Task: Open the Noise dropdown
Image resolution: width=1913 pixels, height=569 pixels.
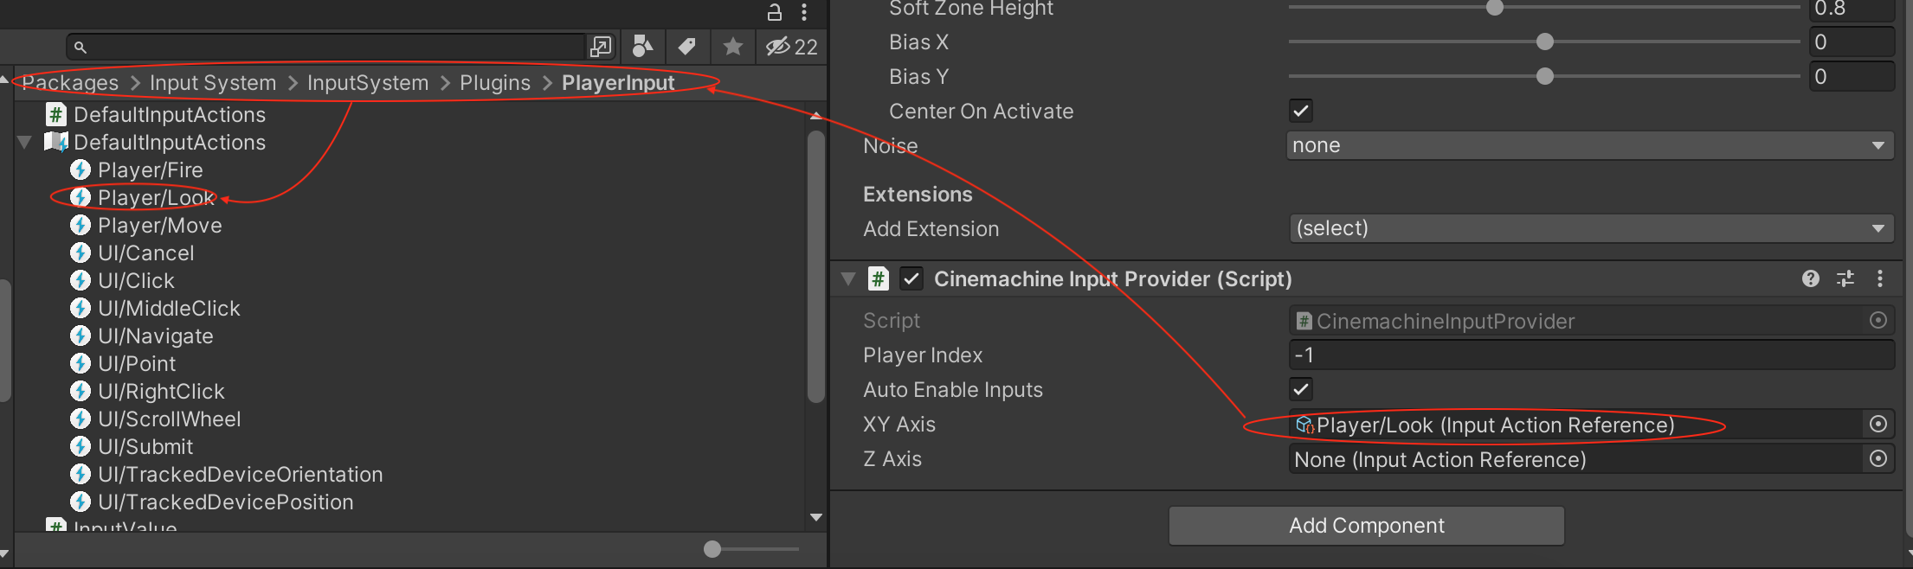Action: click(1589, 145)
